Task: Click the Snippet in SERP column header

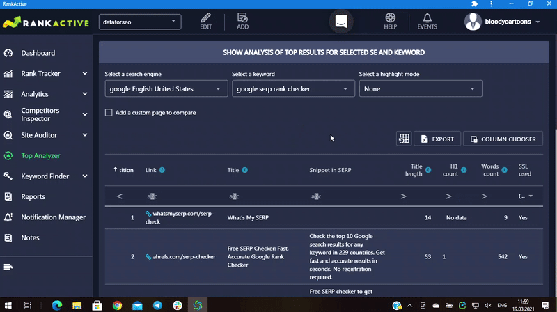Action: pyautogui.click(x=330, y=170)
